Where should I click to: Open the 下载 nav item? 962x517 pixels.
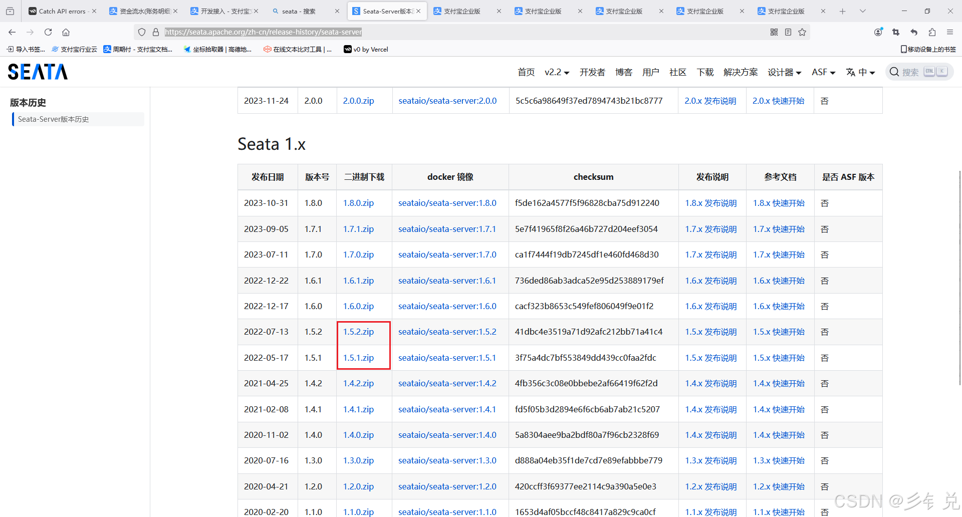[705, 72]
